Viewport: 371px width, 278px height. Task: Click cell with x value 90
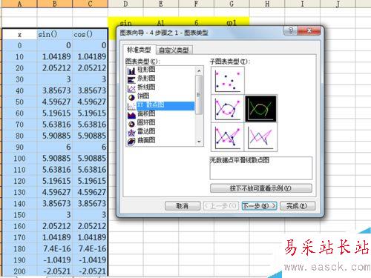(x=19, y=147)
